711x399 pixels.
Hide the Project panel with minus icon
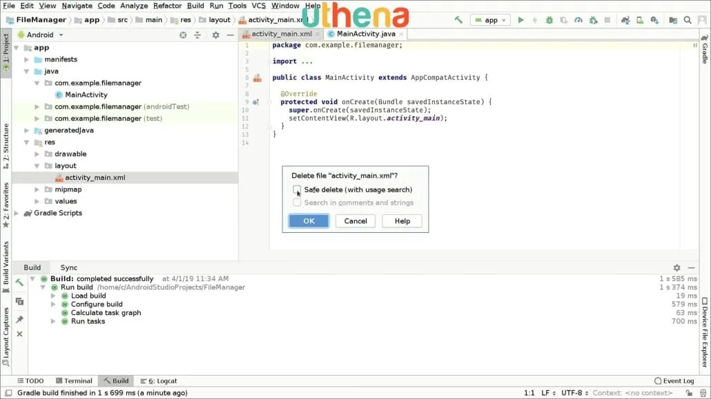[231, 35]
